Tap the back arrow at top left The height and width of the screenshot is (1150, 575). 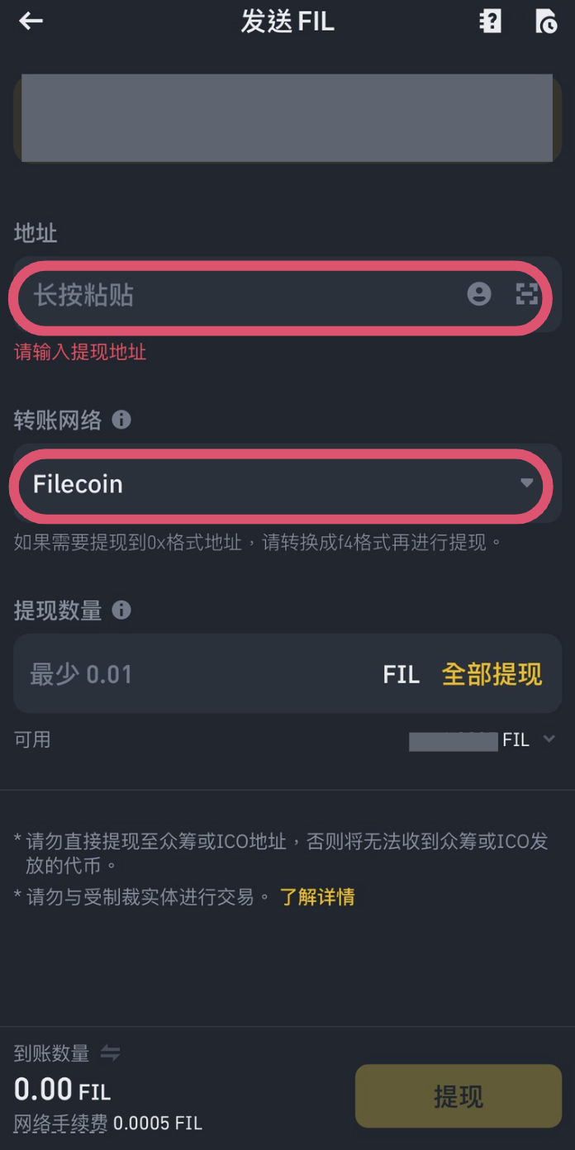pos(31,21)
